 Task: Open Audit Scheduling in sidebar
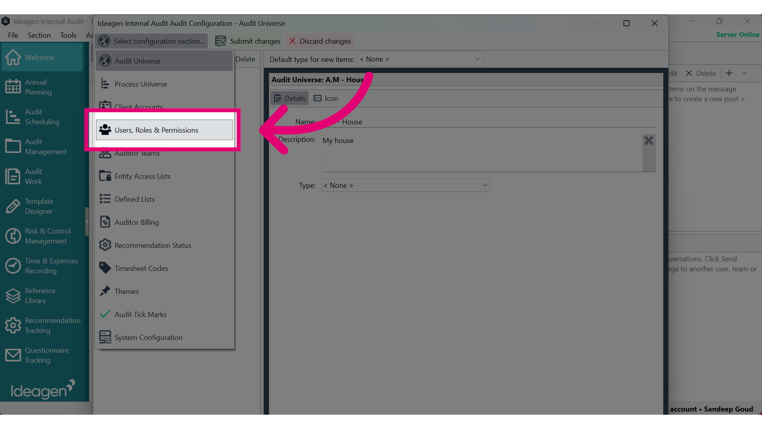click(x=42, y=117)
